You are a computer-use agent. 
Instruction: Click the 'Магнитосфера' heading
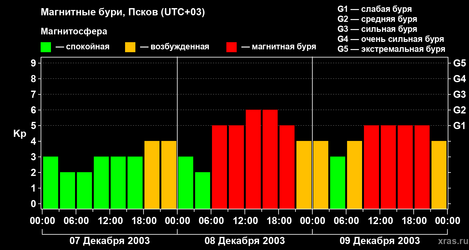pos(74,31)
